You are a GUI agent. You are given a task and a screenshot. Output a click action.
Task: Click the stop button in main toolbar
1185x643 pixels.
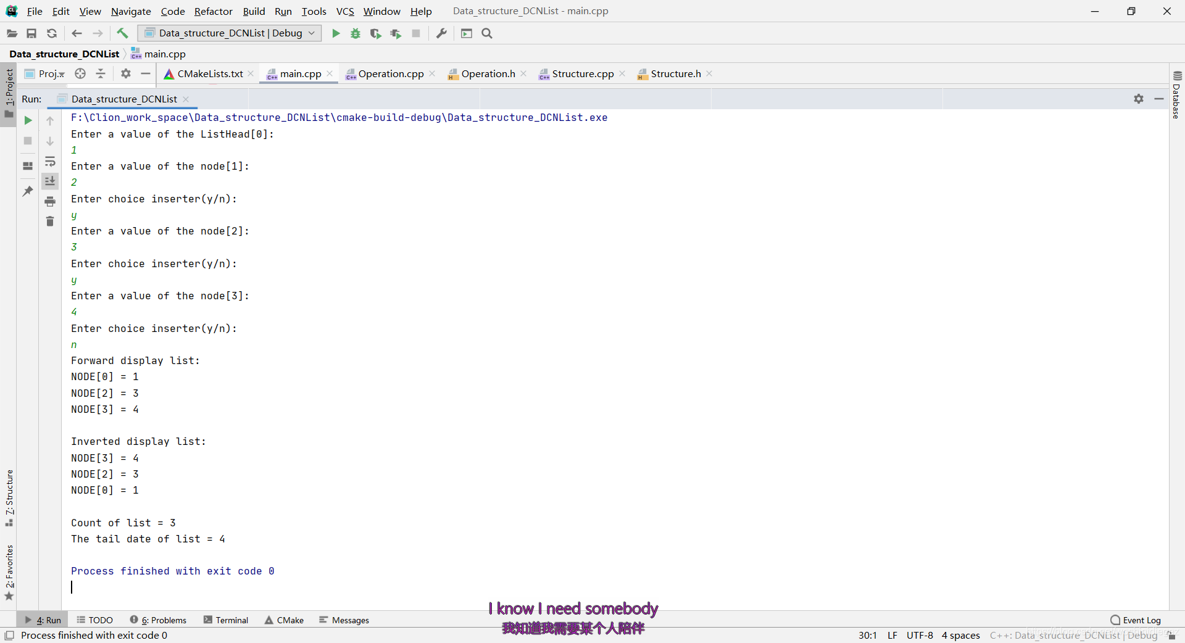tap(416, 33)
